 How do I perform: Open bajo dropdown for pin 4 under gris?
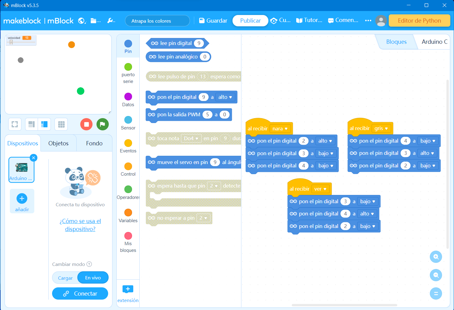point(428,141)
